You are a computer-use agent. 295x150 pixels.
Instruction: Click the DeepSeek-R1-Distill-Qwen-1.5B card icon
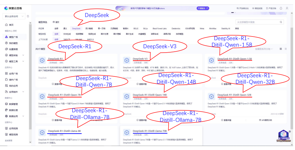click(x=211, y=60)
